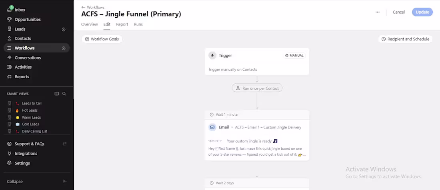Image resolution: width=440 pixels, height=190 pixels.
Task: Select the Trigger step card
Action: coord(257,61)
